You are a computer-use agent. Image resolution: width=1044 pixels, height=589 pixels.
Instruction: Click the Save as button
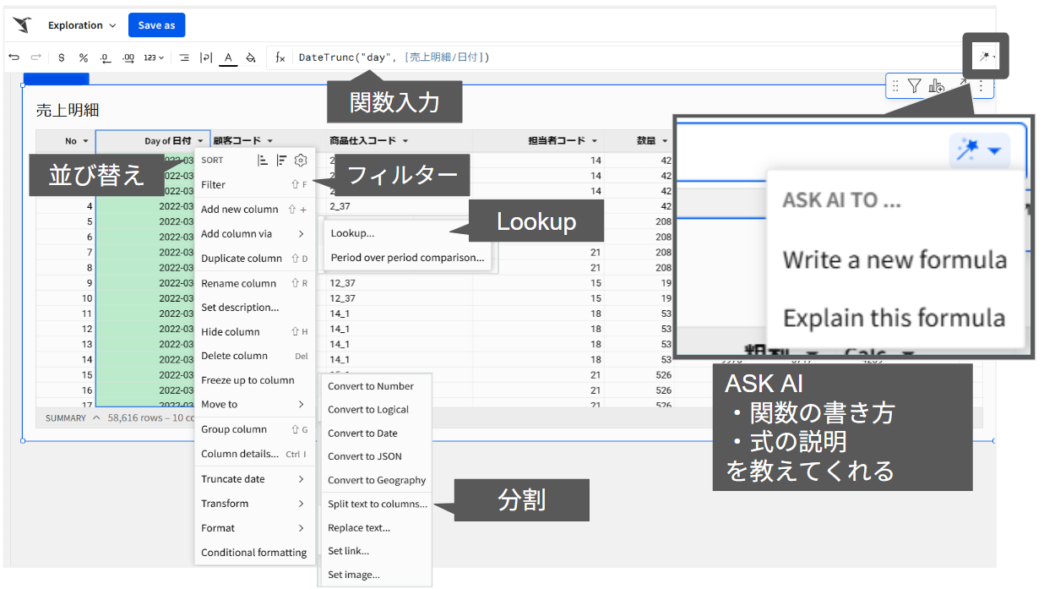click(x=156, y=25)
